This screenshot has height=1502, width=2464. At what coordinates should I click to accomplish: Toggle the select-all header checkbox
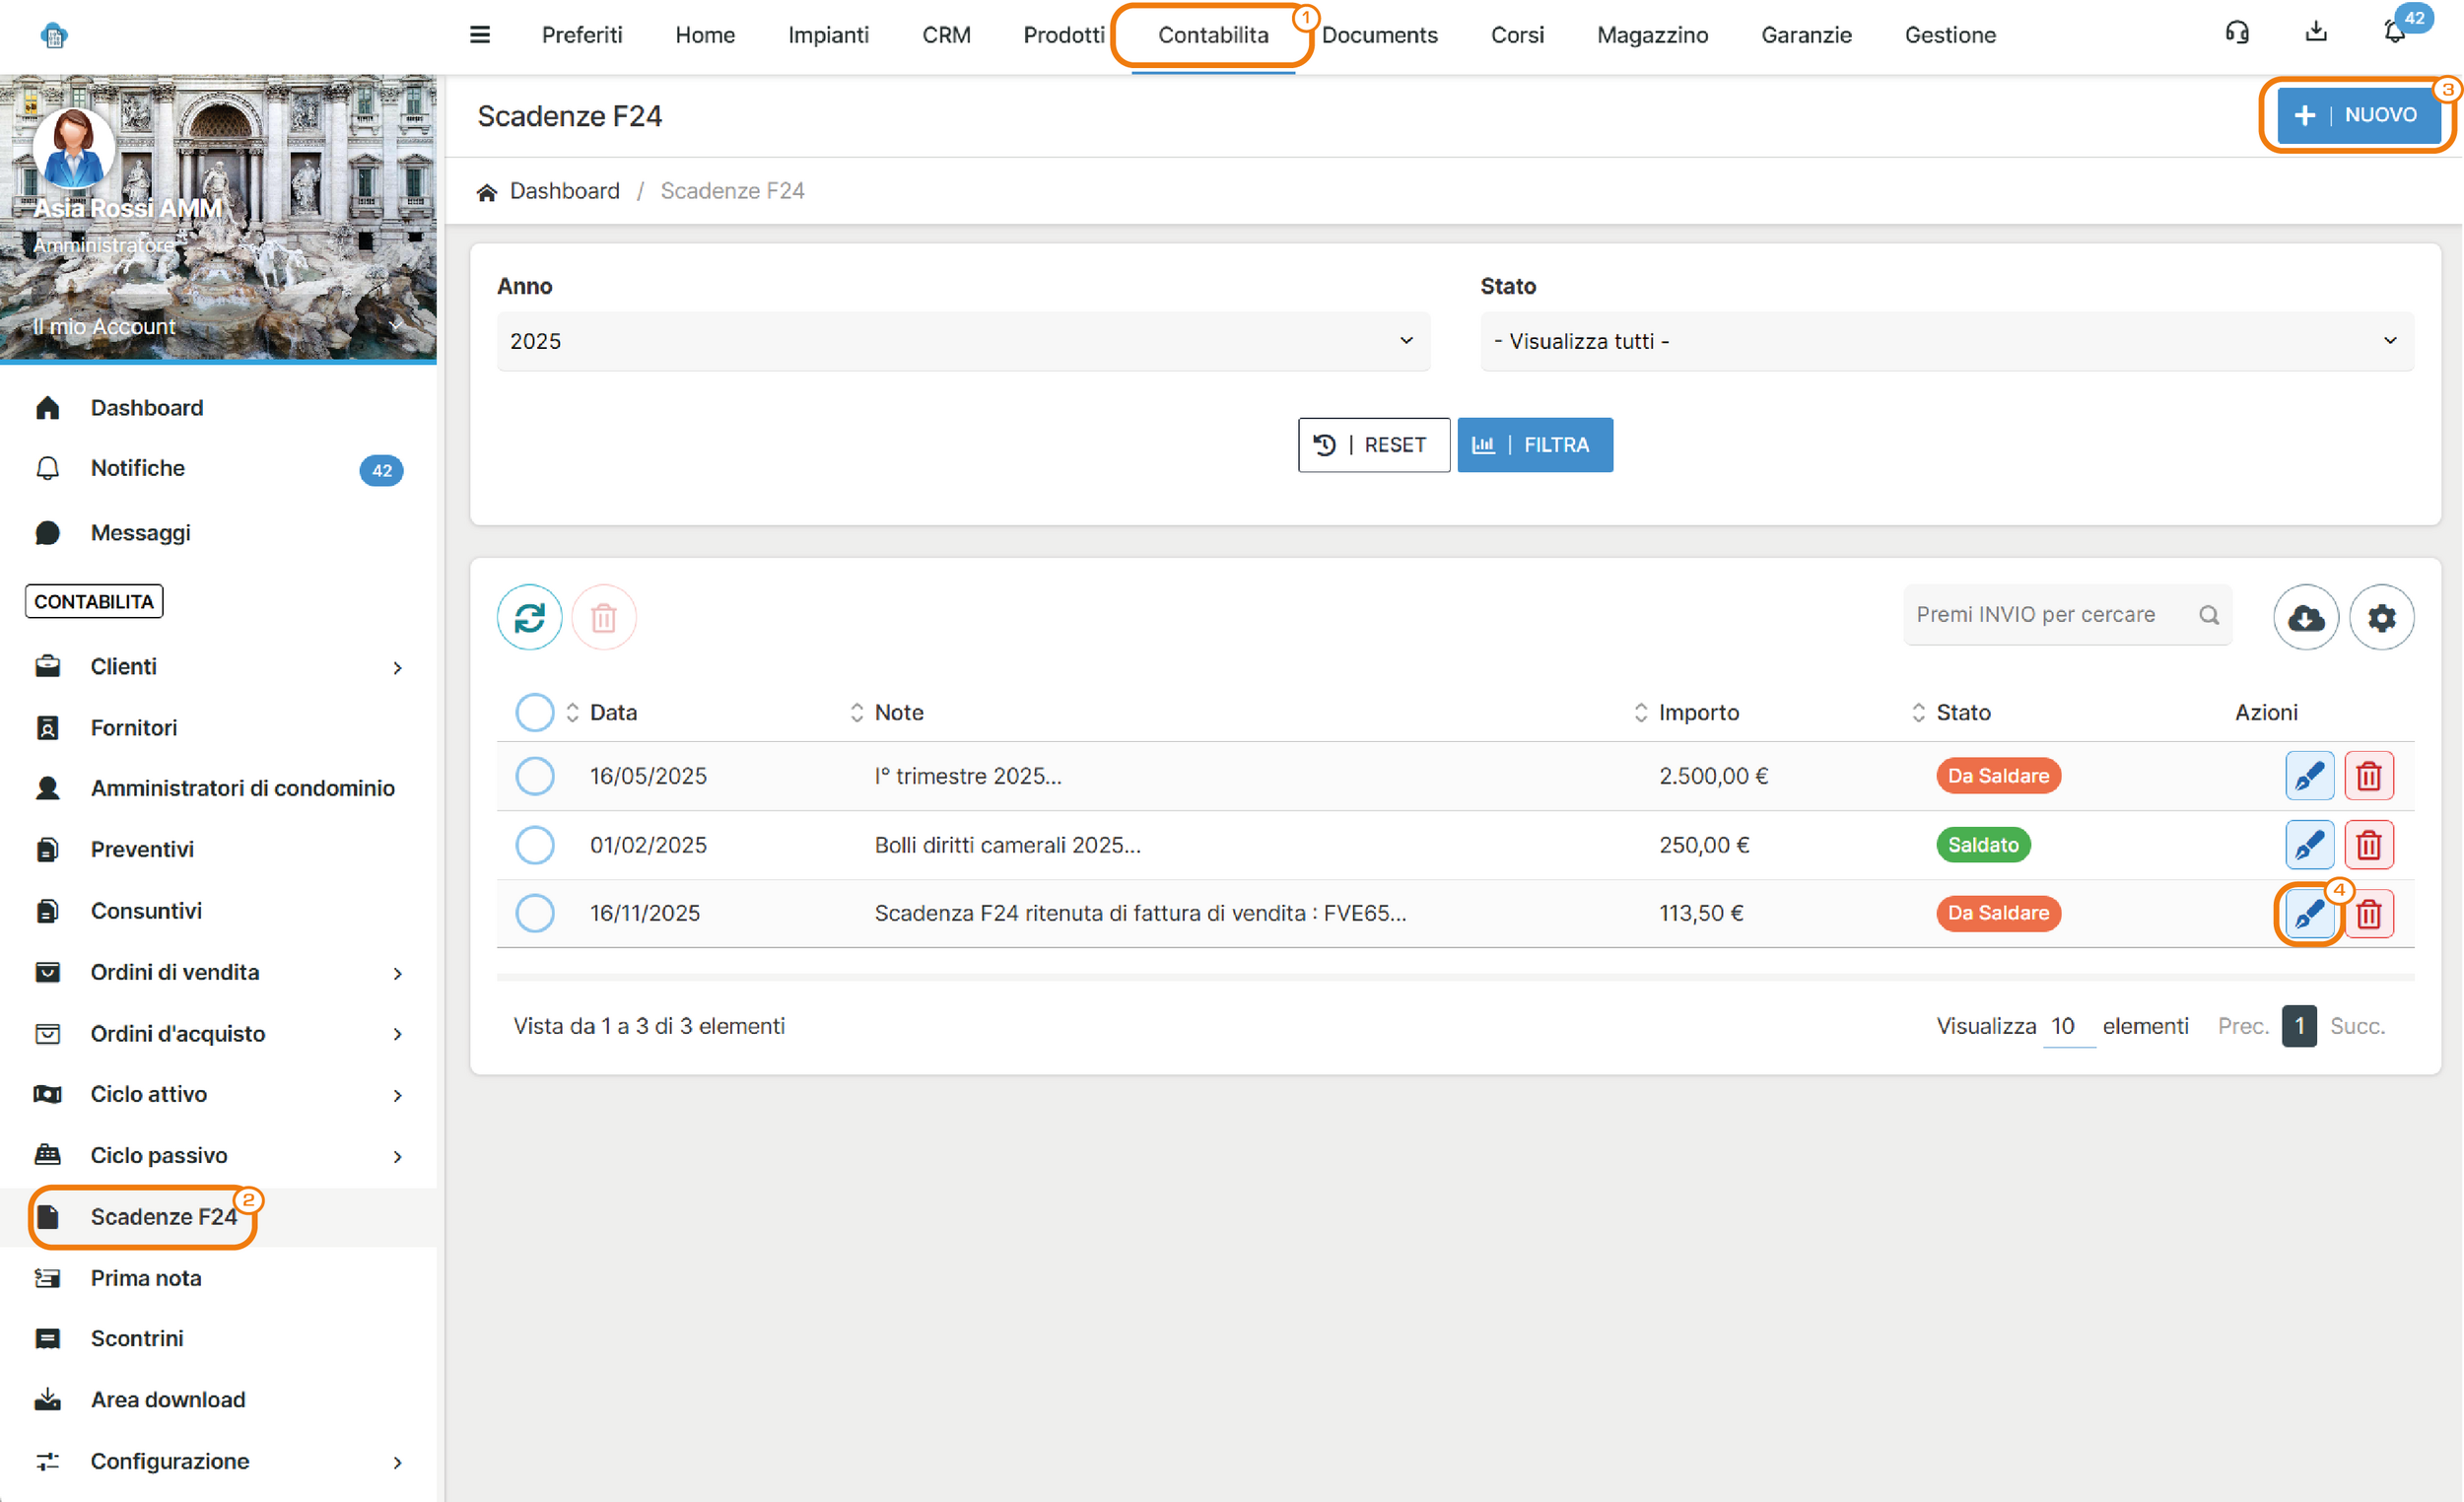534,712
